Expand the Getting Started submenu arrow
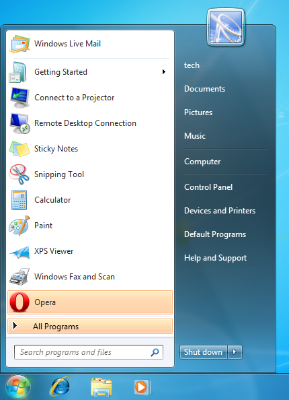Screen dimensions: 289x400 click(164, 72)
